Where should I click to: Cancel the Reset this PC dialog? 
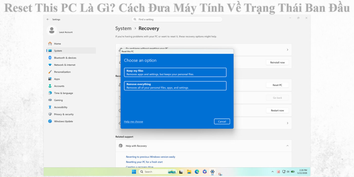click(x=222, y=121)
